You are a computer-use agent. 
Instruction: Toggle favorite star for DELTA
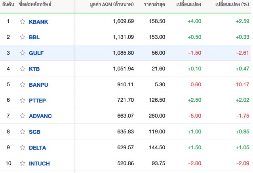[x=23, y=147]
